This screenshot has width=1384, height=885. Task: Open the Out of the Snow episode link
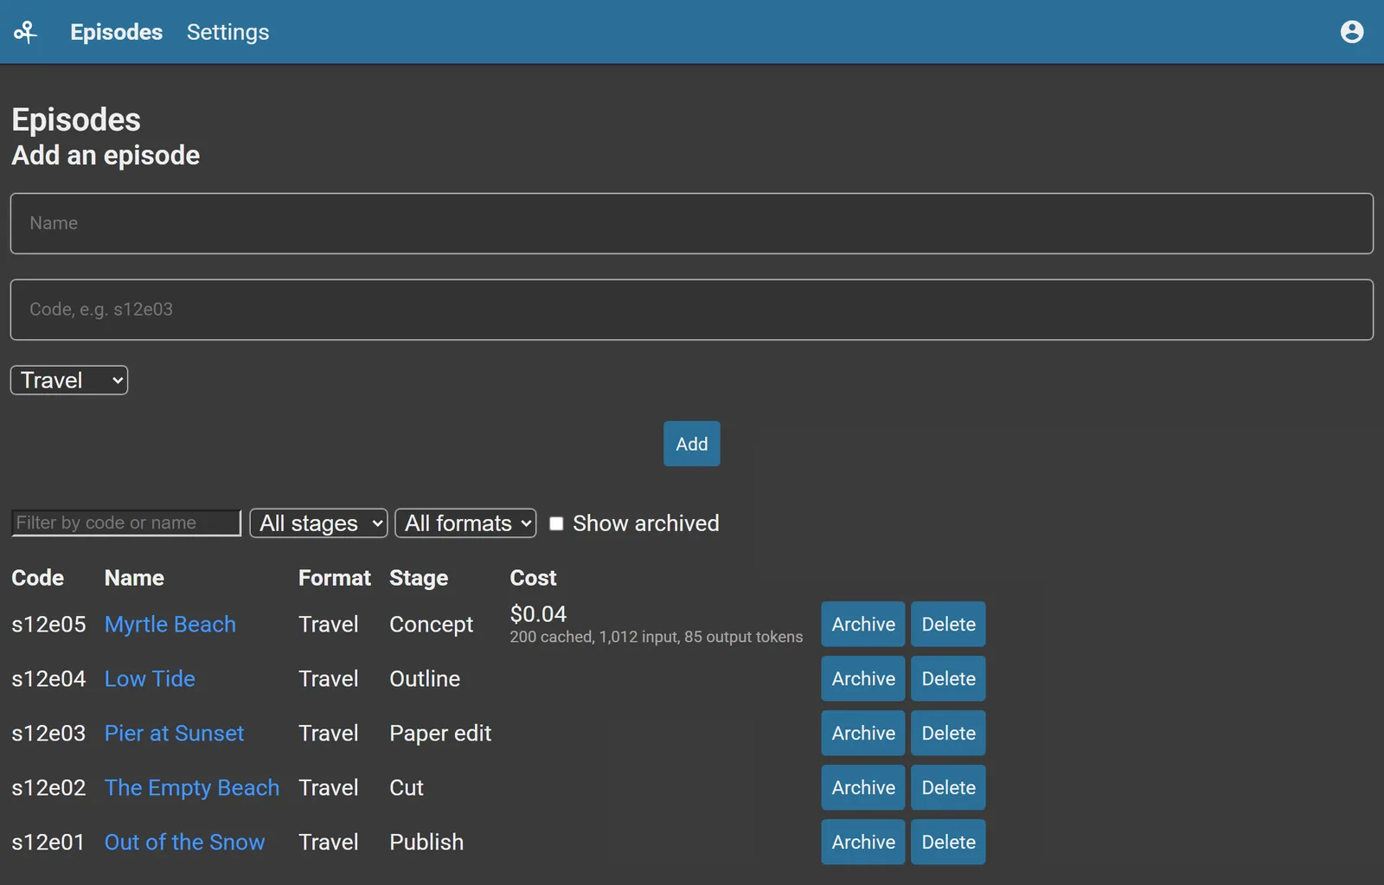coord(184,842)
